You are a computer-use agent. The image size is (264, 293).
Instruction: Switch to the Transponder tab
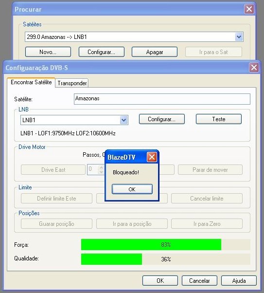[x=72, y=83]
